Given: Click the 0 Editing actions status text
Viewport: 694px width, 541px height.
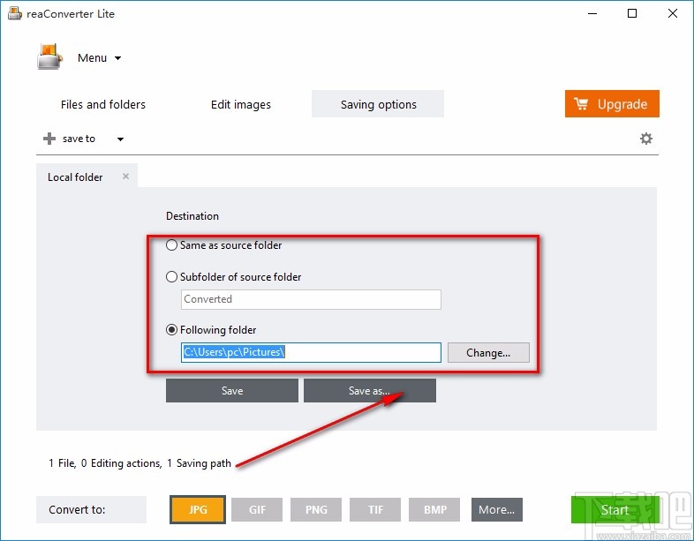Looking at the screenshot, I should pos(121,463).
